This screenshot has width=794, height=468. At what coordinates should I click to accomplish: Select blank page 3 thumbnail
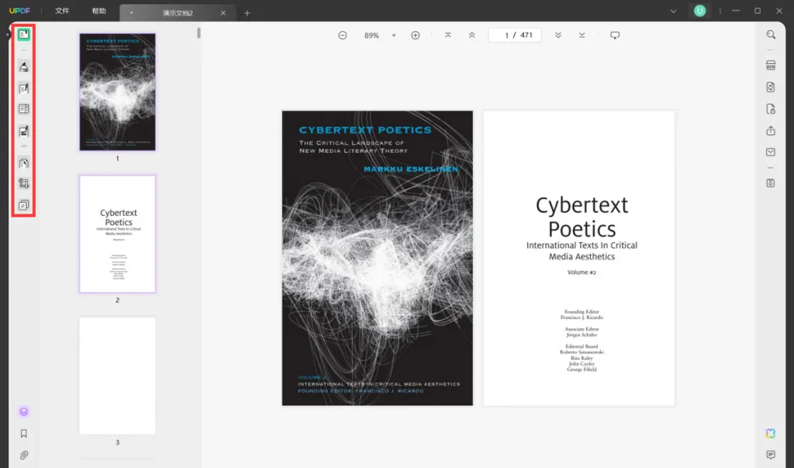[118, 376]
